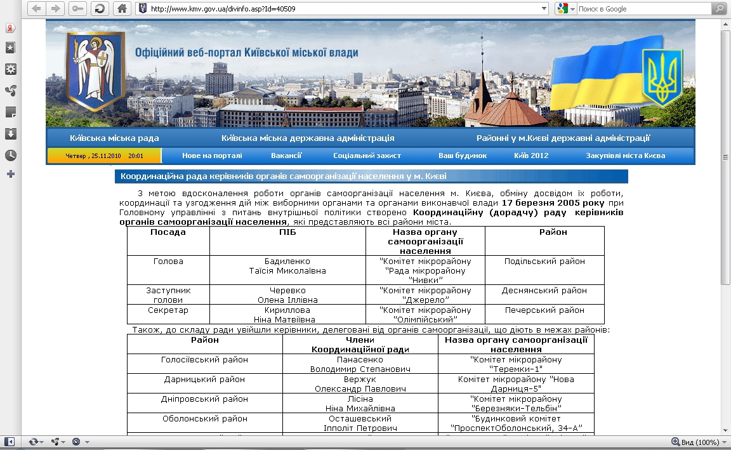This screenshot has width=731, height=450.
Task: Click the Opera Link sync icon in status bar
Action: tap(33, 442)
